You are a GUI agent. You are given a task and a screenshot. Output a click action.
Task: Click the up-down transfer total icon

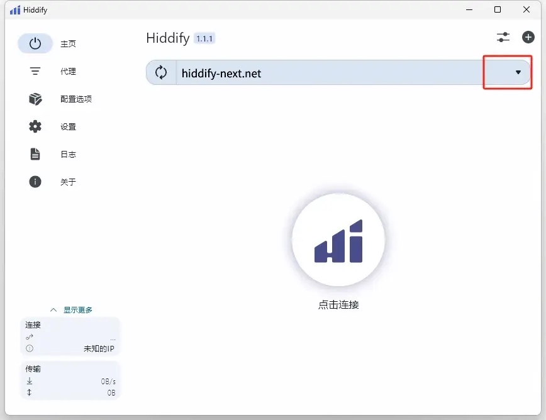[x=29, y=392]
